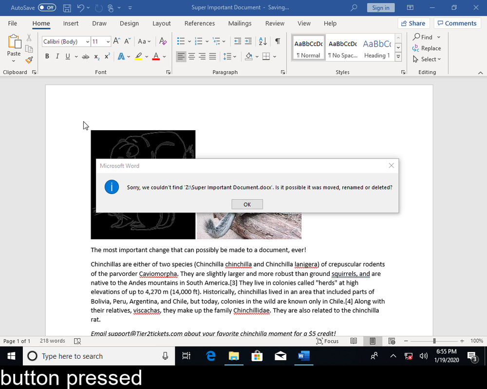Switch to the Insert tab
This screenshot has width=487, height=389.
coord(71,23)
